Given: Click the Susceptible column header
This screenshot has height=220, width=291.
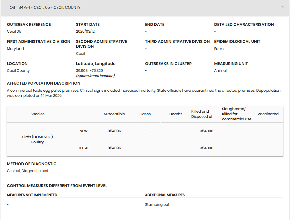Looking at the screenshot, I should 114,114.
